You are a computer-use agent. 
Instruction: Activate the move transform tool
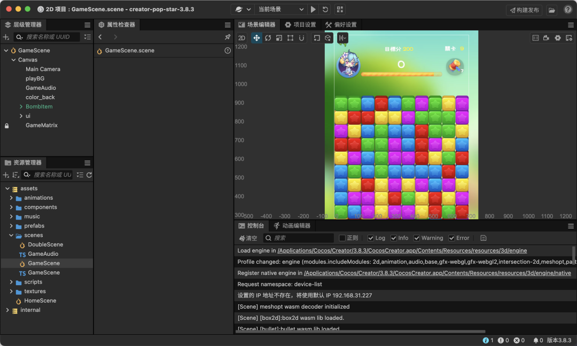(256, 38)
